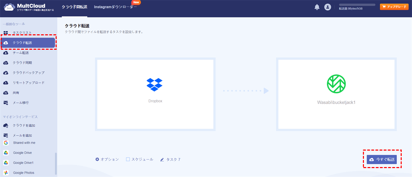Open リモートアップロード in sidebar

(28, 83)
